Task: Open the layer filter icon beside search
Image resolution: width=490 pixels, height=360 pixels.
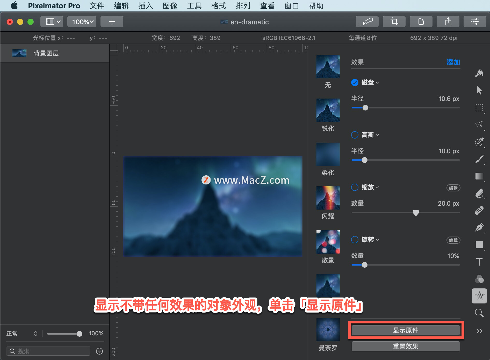Action: tap(99, 351)
